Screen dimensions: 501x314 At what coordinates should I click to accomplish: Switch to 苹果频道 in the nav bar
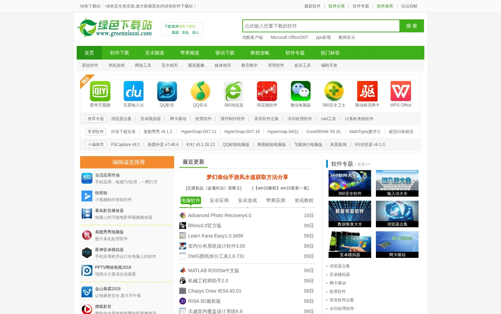pyautogui.click(x=189, y=53)
